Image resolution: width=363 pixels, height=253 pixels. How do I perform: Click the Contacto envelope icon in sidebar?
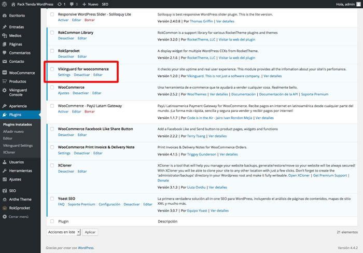[x=5, y=61]
